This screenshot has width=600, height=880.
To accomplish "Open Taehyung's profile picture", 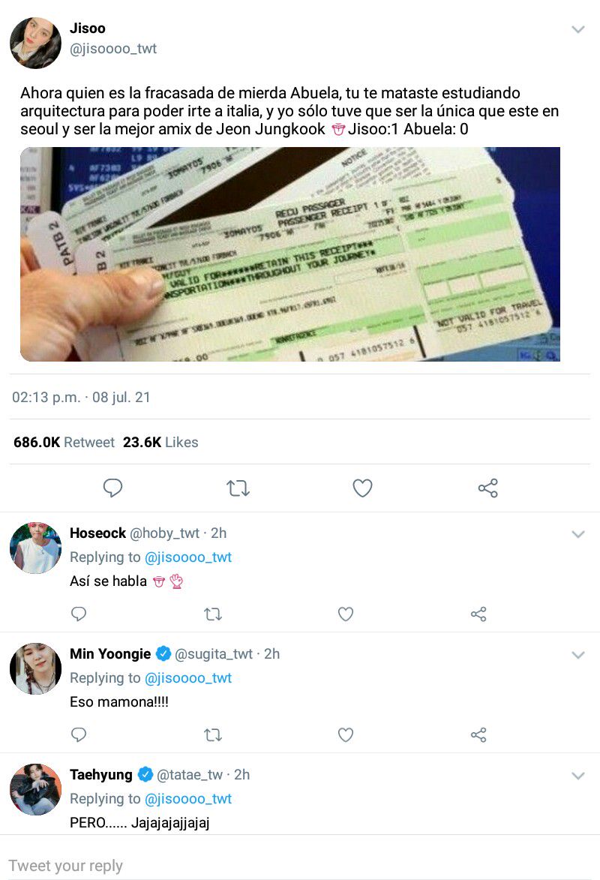I will pyautogui.click(x=35, y=789).
